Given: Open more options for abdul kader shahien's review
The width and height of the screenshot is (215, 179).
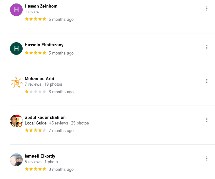Looking at the screenshot, I should coord(207,120).
